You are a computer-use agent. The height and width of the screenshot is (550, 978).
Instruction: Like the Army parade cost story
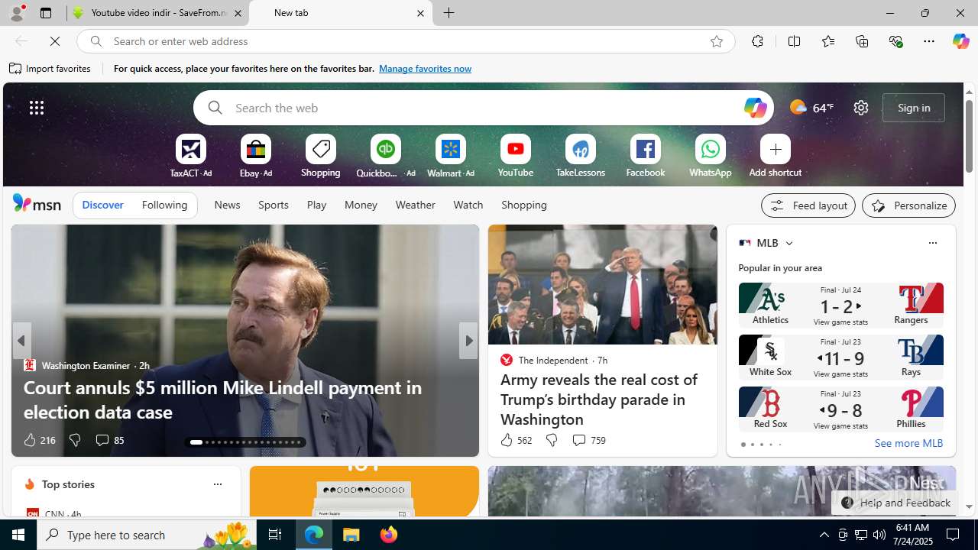tap(515, 440)
